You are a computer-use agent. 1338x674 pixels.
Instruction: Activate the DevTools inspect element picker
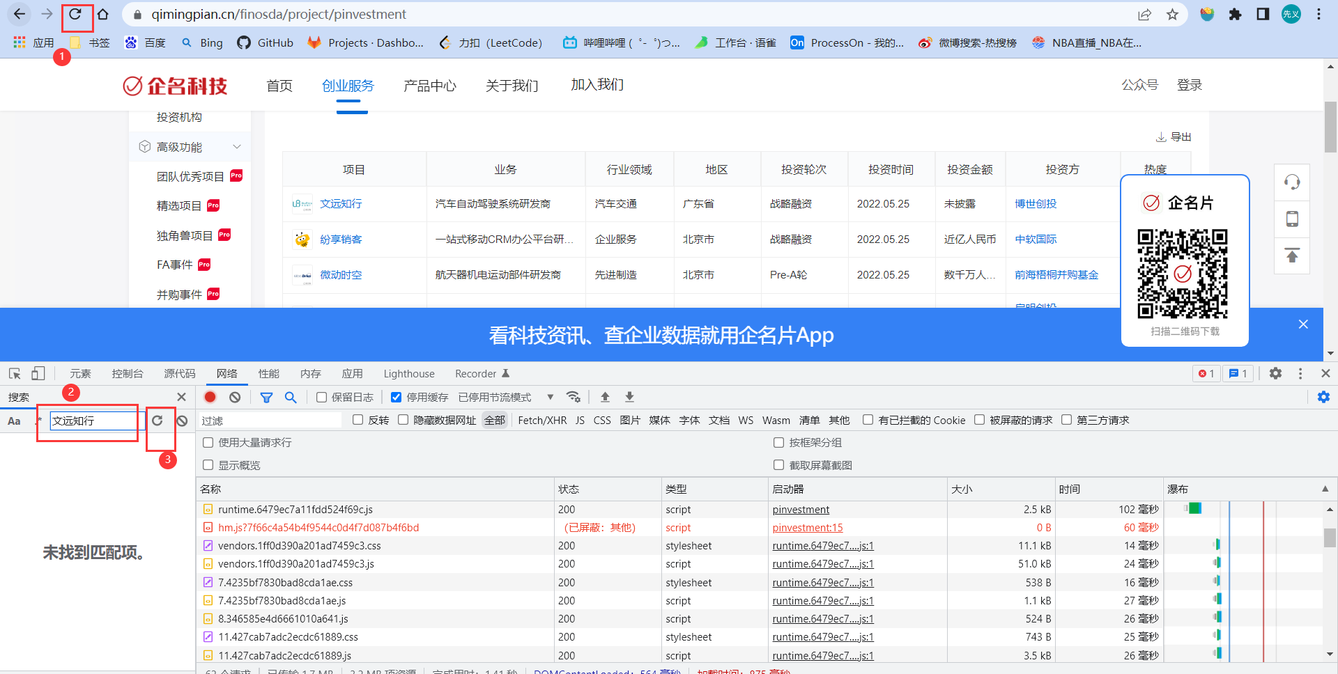click(15, 374)
